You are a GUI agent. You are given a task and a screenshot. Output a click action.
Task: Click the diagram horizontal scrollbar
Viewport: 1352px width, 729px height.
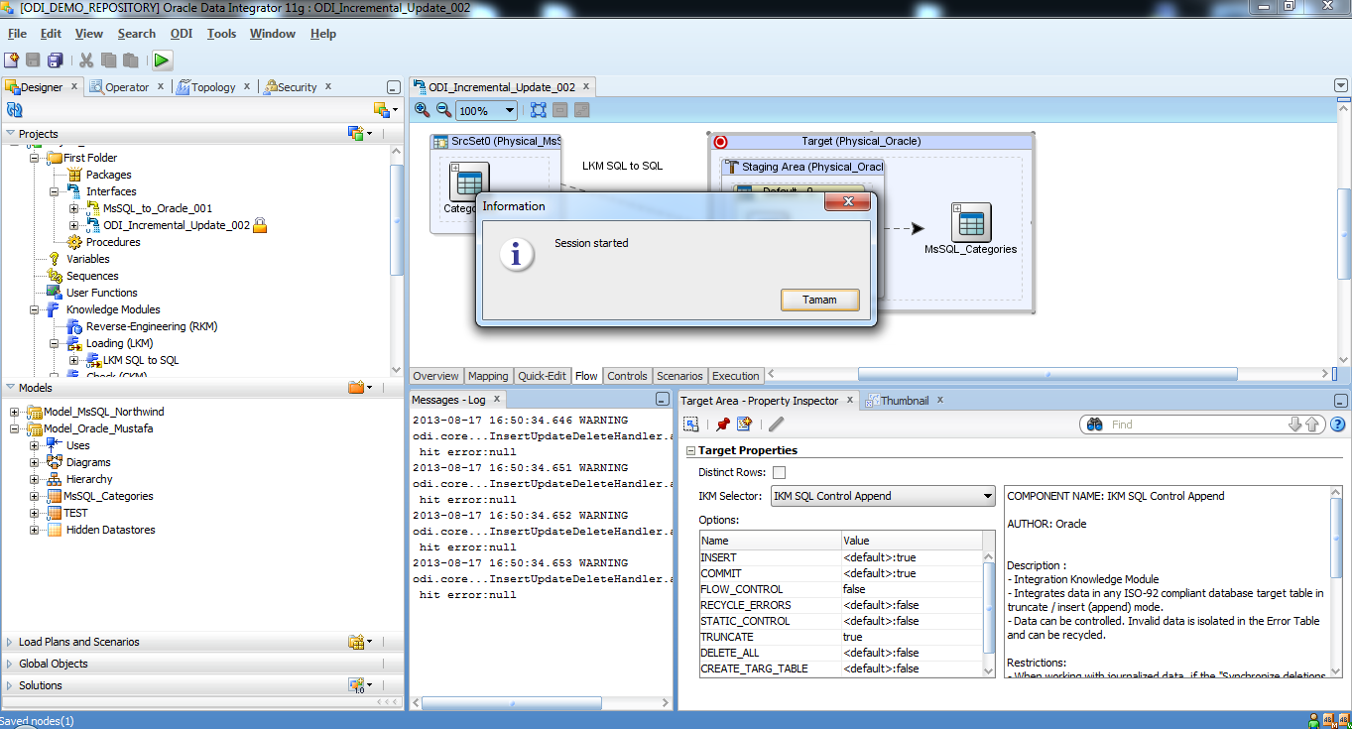coord(1046,374)
